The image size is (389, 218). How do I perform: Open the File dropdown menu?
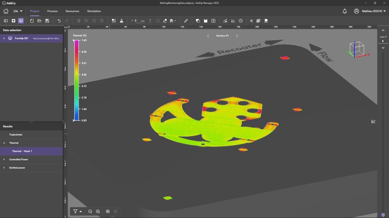(x=18, y=11)
